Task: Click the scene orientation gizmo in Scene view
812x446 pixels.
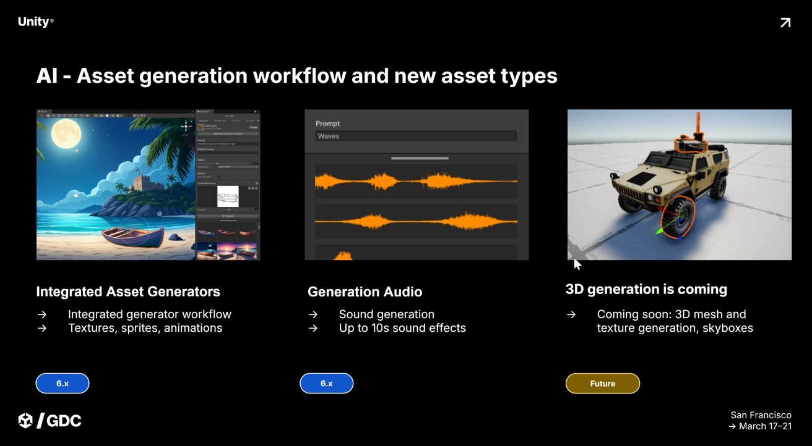Action: point(186,126)
